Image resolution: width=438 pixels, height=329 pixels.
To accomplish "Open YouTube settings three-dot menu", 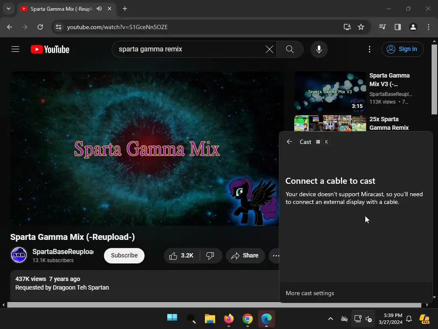I will tap(370, 49).
